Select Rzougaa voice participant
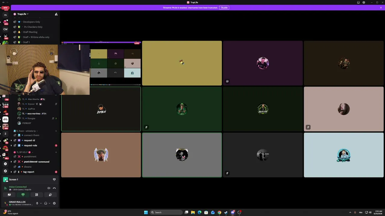The image size is (385, 216). coord(31,118)
